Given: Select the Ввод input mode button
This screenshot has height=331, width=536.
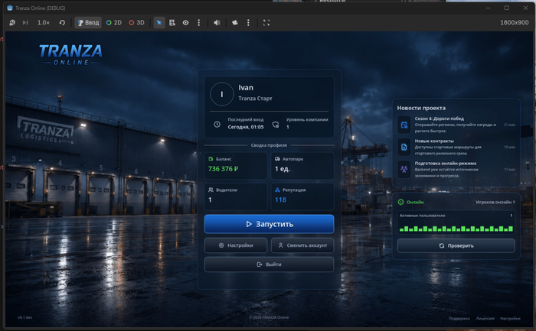Looking at the screenshot, I should tap(88, 22).
